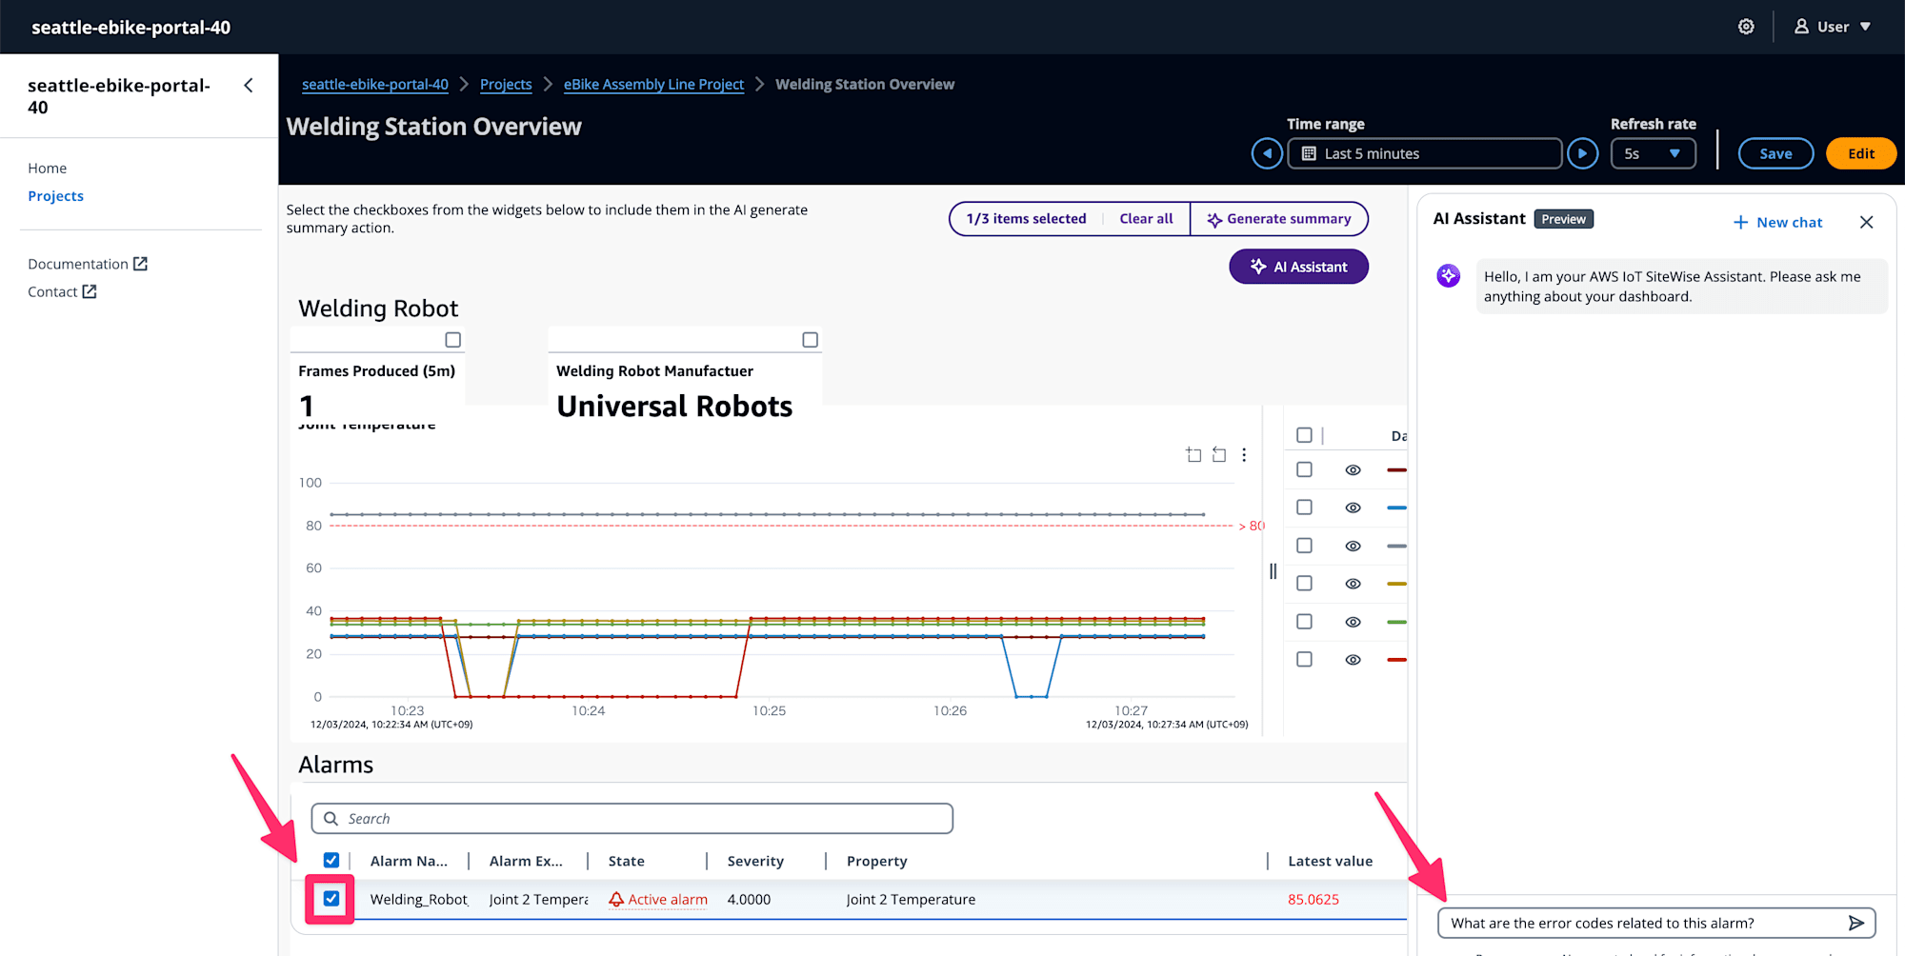Check the gray series legend checkbox
The height and width of the screenshot is (956, 1905).
point(1304,546)
